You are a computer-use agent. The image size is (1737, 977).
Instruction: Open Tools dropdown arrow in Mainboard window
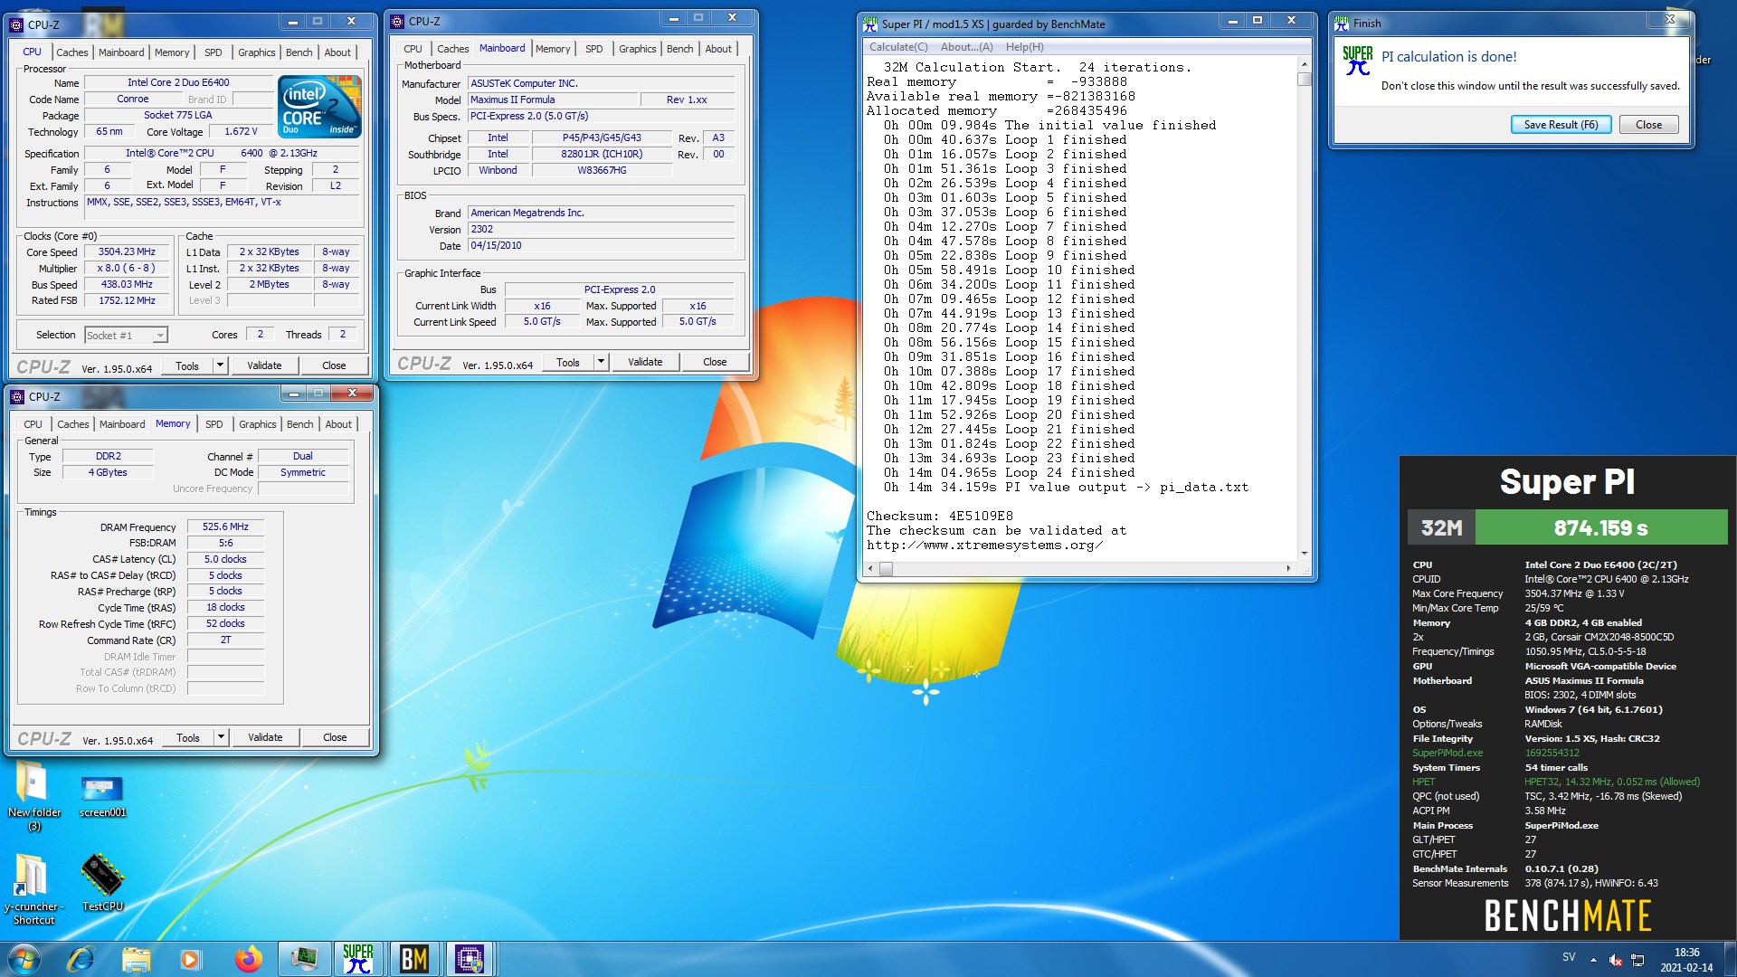[601, 362]
